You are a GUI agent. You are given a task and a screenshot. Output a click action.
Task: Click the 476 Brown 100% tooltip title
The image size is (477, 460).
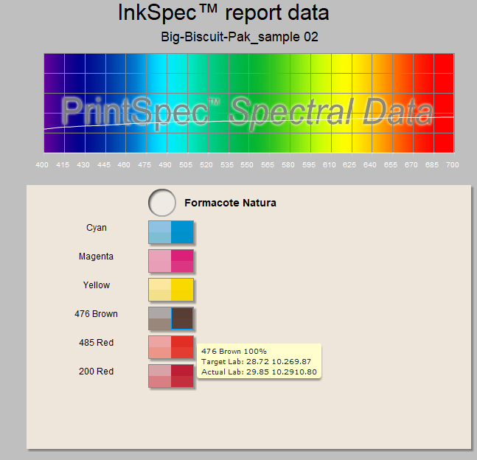(x=234, y=351)
